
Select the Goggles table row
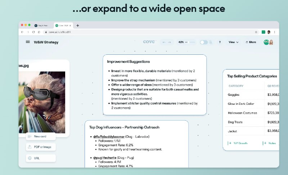coord(252,95)
